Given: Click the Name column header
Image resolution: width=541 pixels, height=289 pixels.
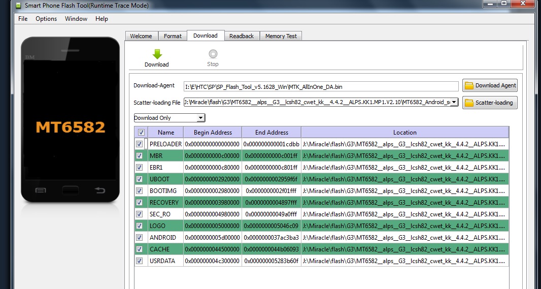Looking at the screenshot, I should coord(165,132).
